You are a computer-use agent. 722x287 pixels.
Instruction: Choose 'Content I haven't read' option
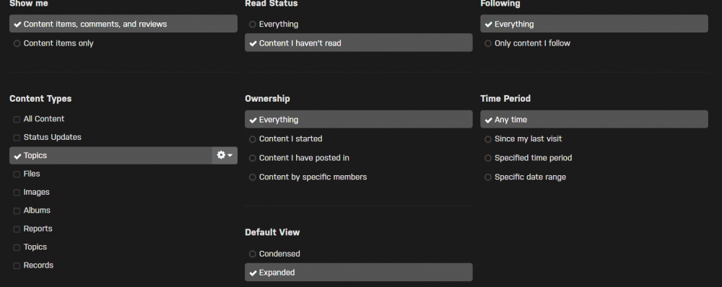tap(358, 43)
